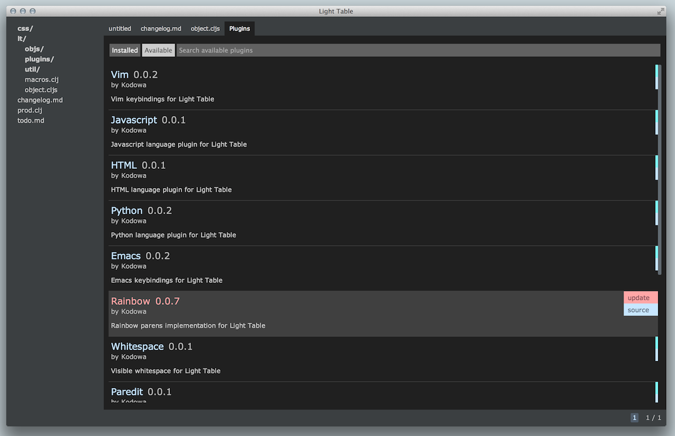Collapse the lt/ folder

click(x=22, y=38)
